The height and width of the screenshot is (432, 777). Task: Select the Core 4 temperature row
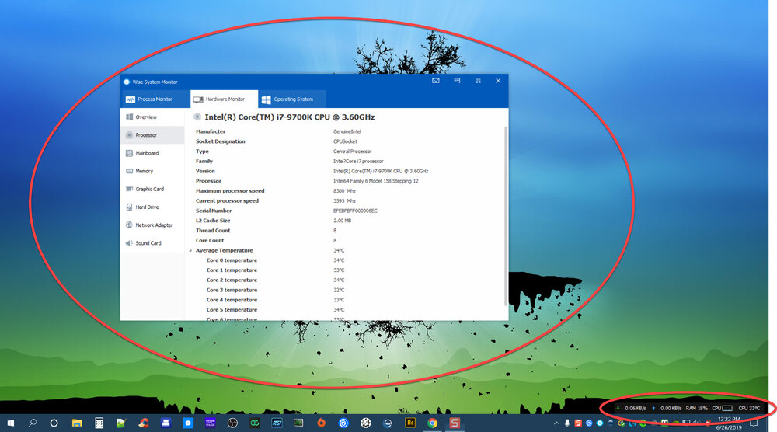346,300
